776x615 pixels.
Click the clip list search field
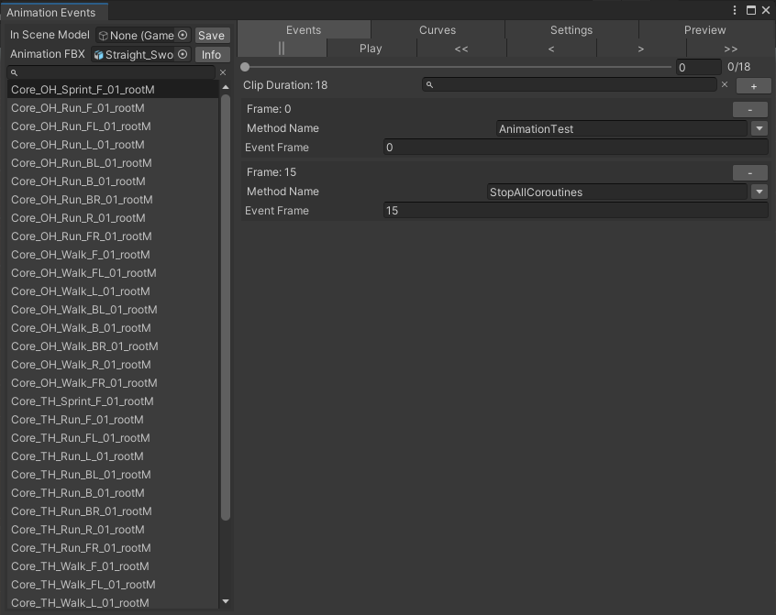[x=112, y=72]
